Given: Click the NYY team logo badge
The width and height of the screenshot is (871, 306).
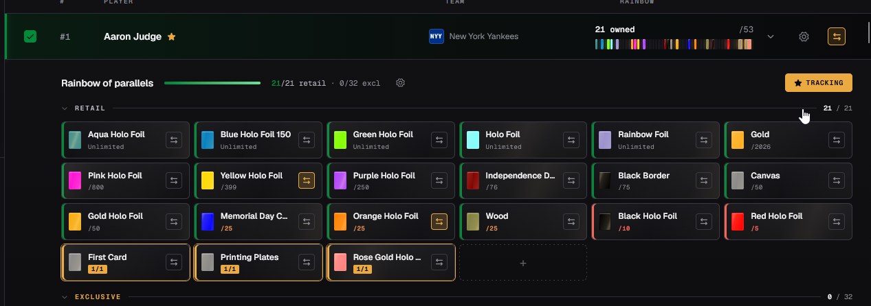Looking at the screenshot, I should 437,36.
